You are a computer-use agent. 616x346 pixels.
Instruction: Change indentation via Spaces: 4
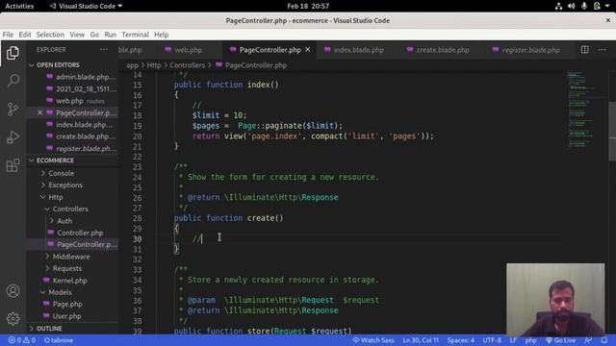click(x=460, y=340)
